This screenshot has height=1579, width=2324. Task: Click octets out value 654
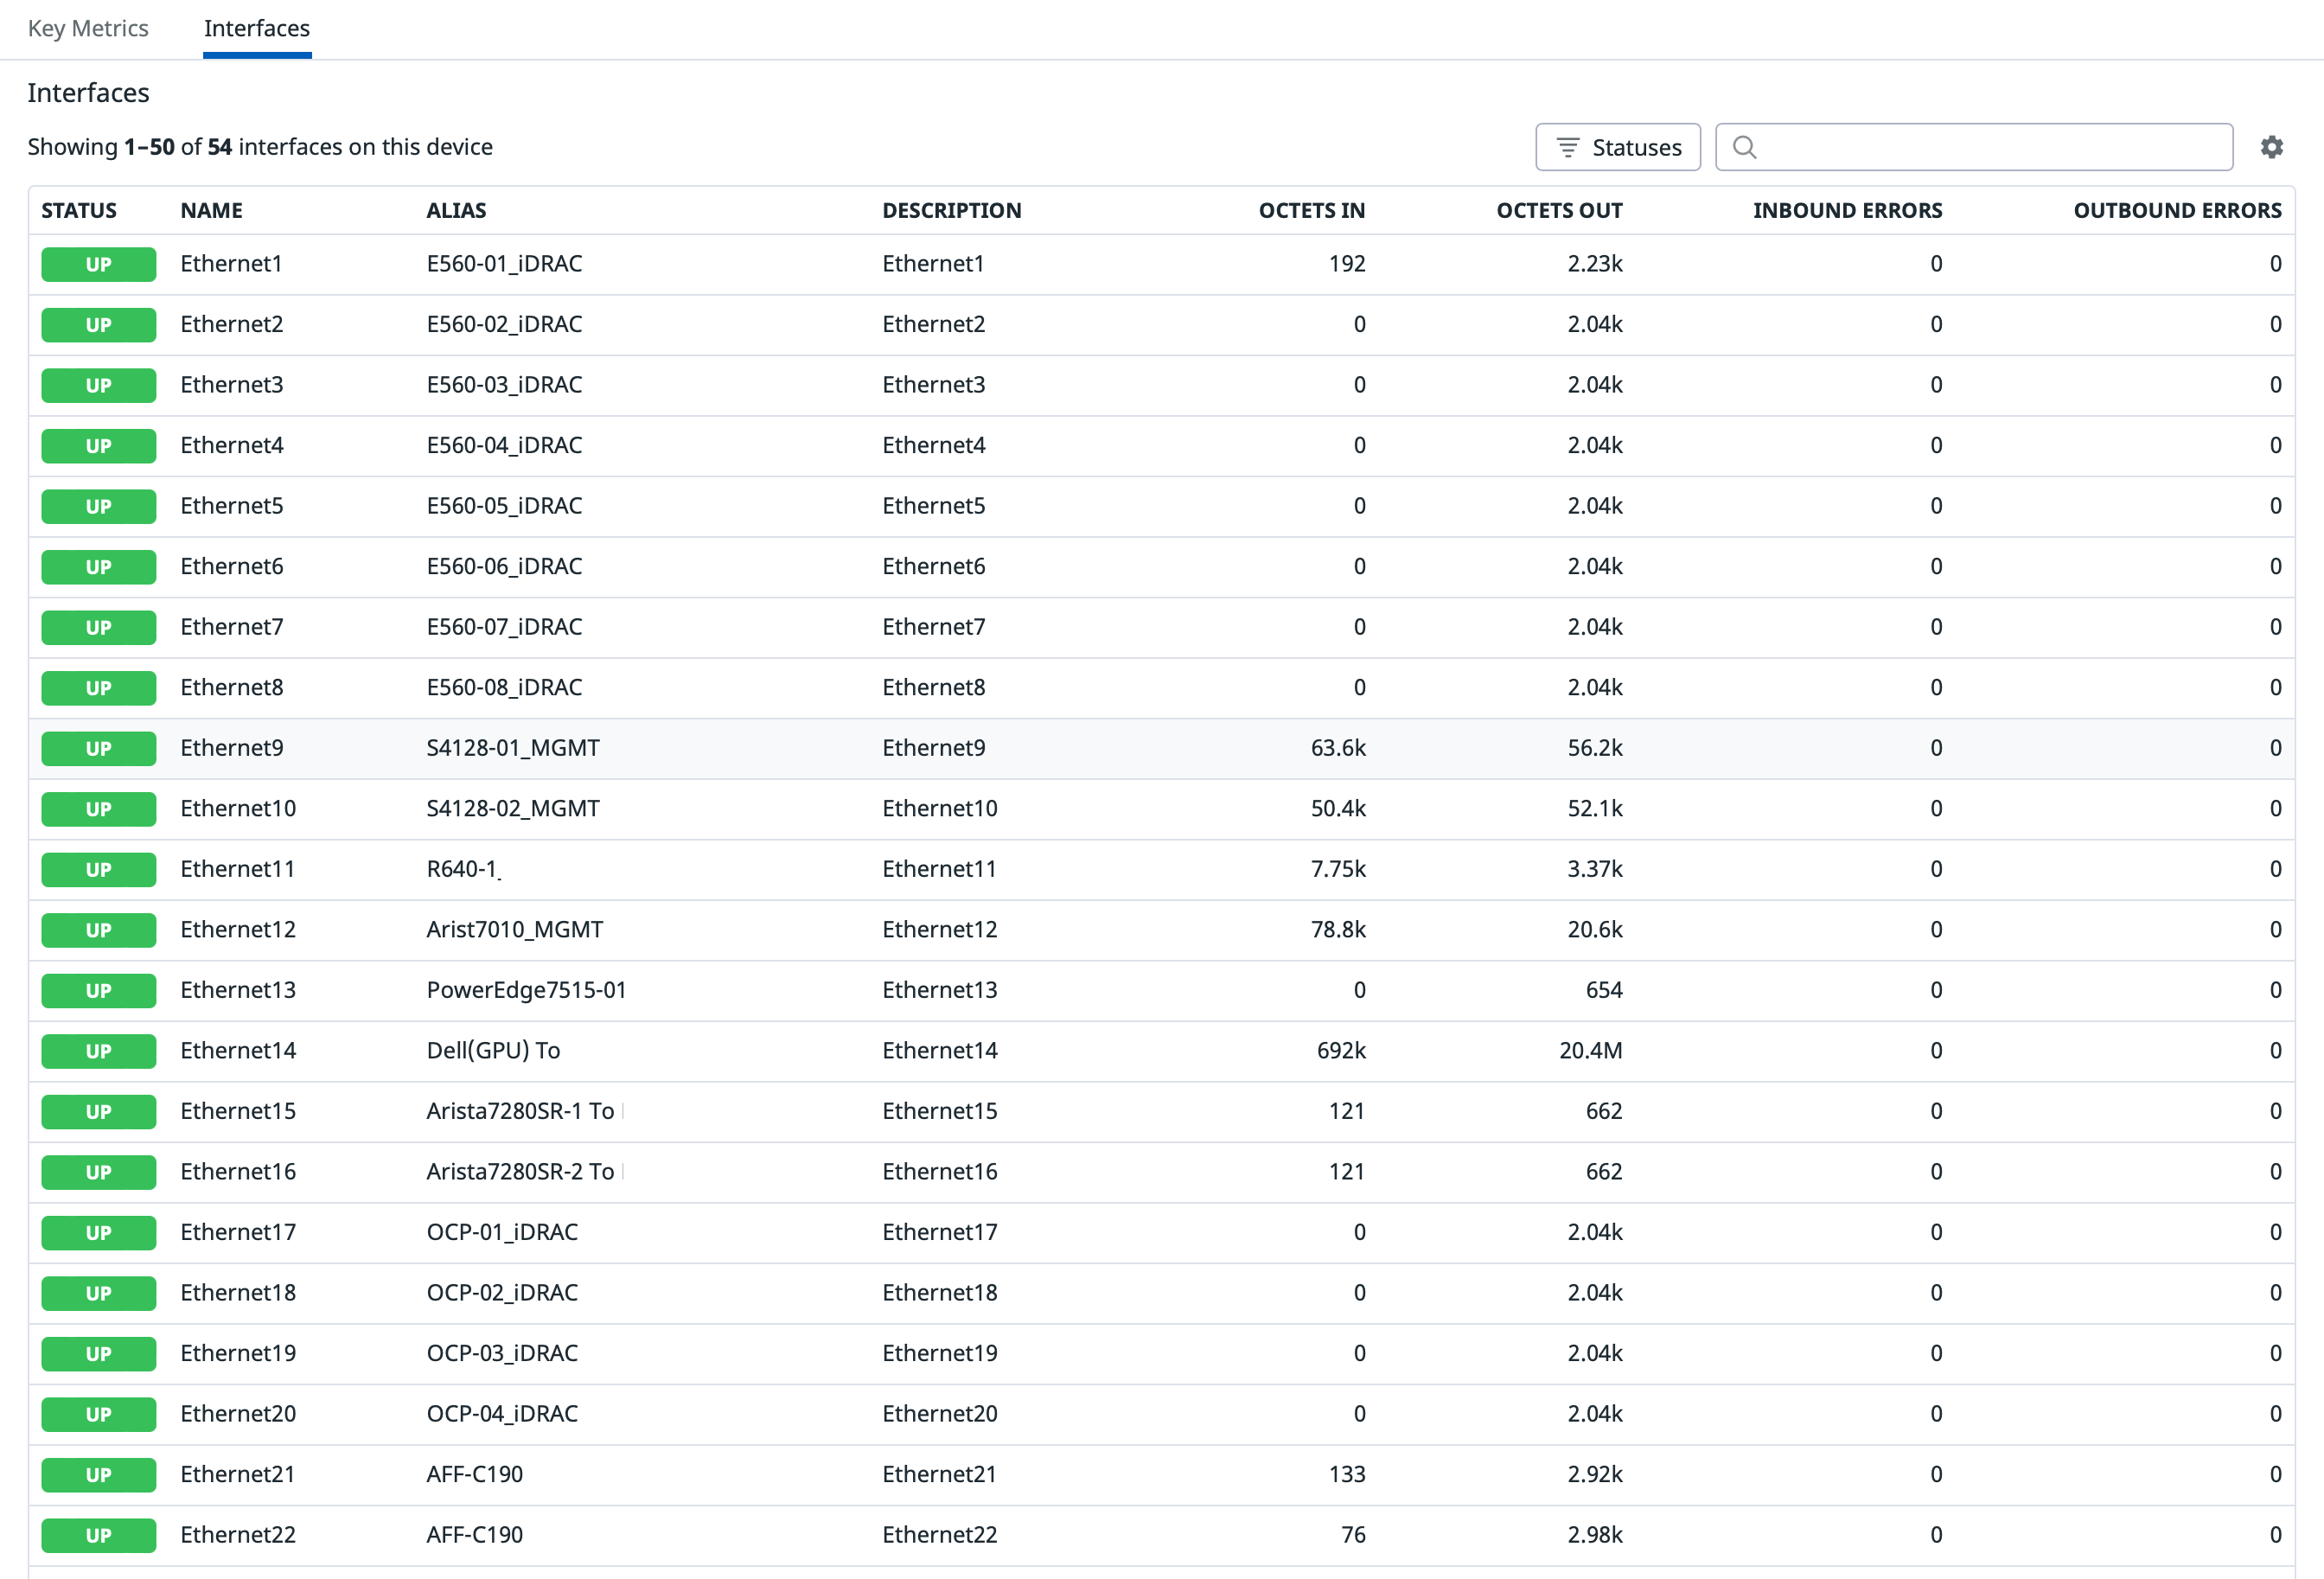point(1604,990)
